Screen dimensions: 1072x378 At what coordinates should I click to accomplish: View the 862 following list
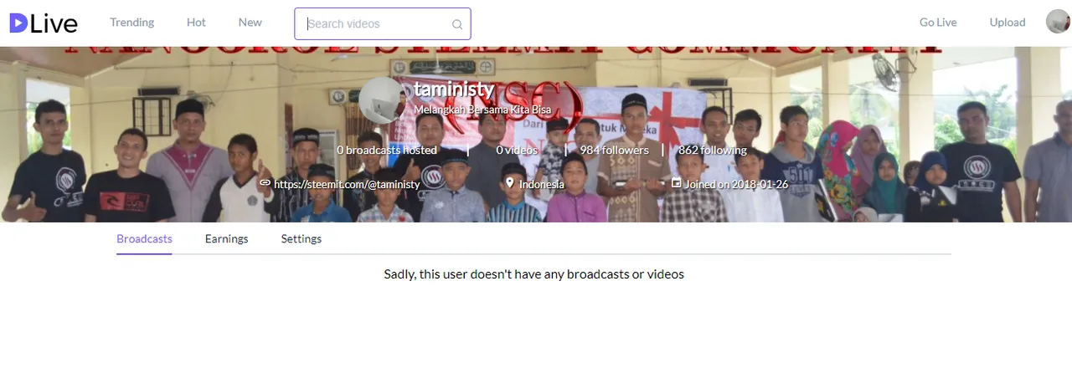(713, 150)
